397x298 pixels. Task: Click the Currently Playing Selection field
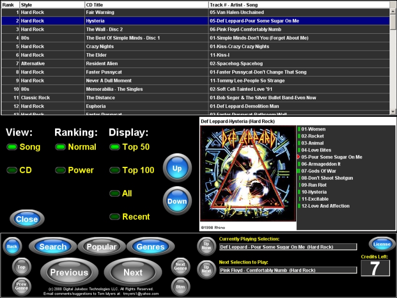(x=288, y=247)
